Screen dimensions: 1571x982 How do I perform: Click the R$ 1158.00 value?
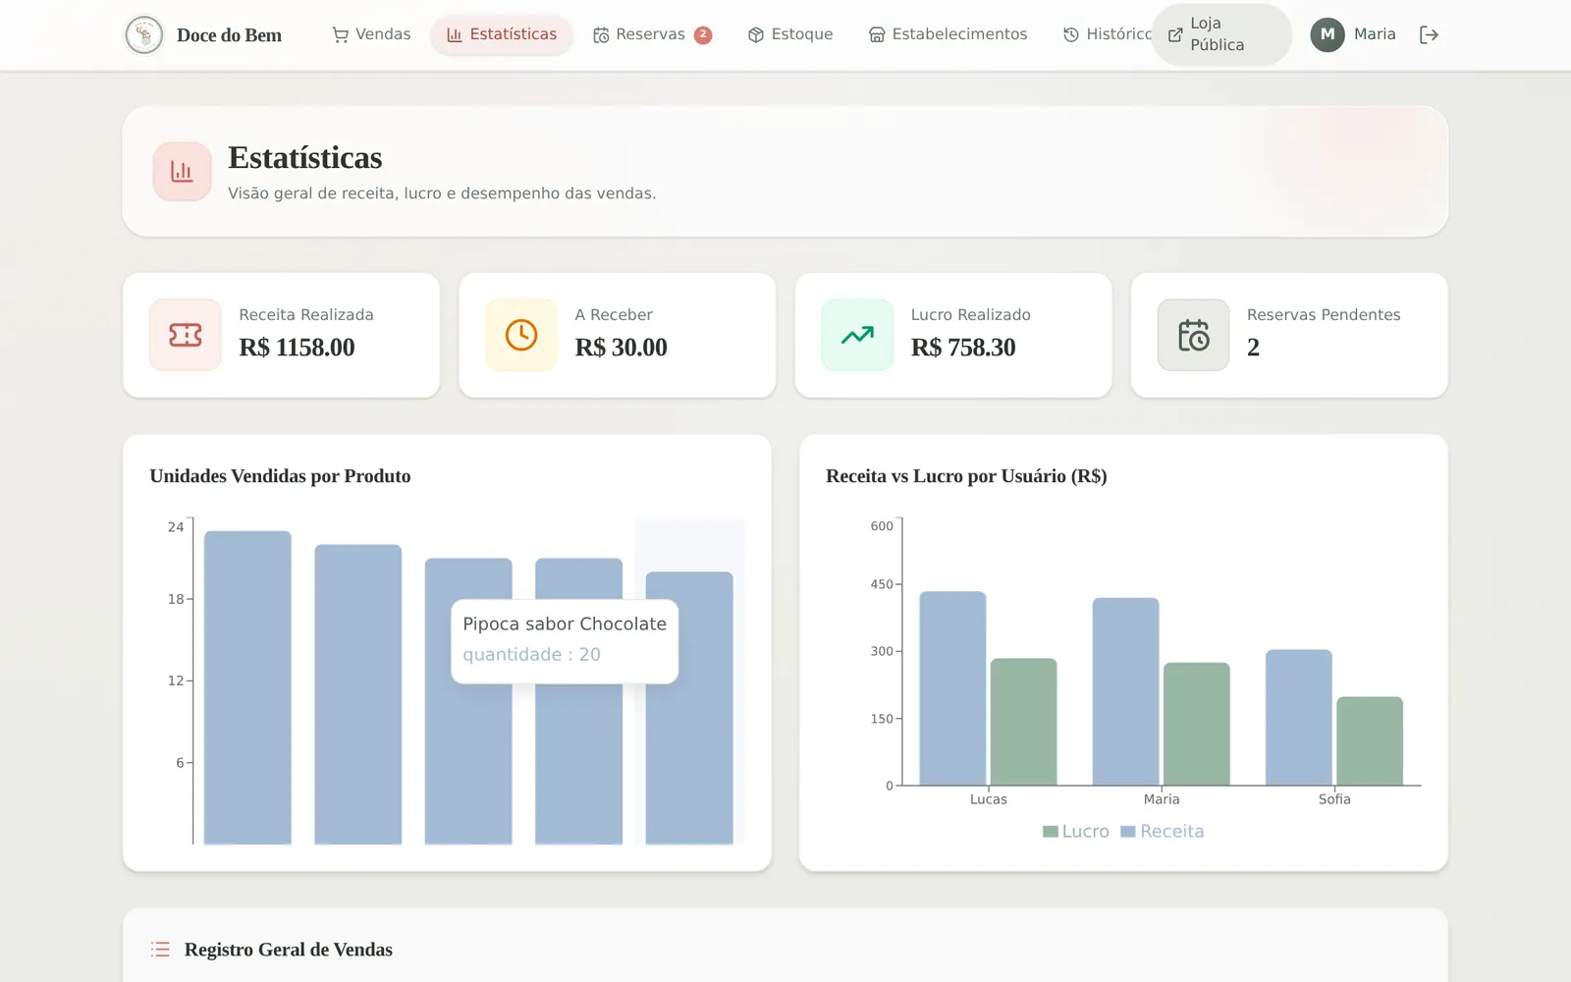pyautogui.click(x=298, y=348)
